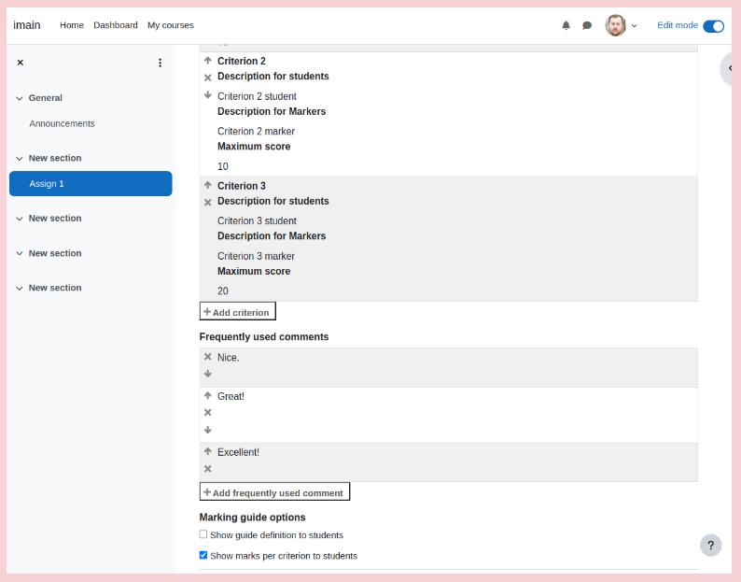741x582 pixels.
Task: Click Add criterion button
Action: pos(237,311)
